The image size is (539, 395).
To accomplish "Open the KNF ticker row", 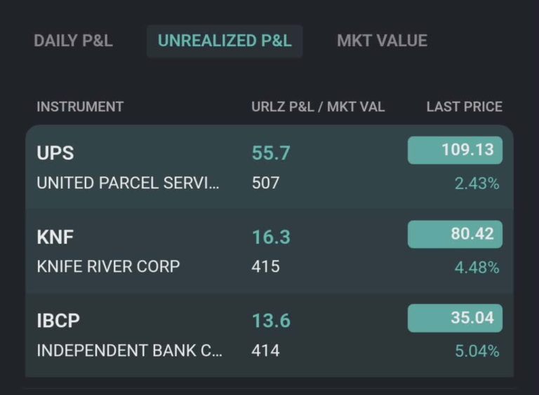I will [55, 237].
